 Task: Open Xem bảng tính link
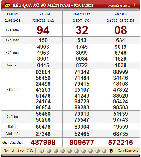119,6
